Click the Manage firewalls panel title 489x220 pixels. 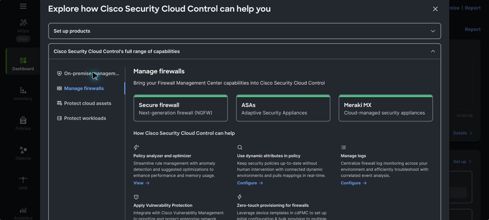[x=159, y=72]
